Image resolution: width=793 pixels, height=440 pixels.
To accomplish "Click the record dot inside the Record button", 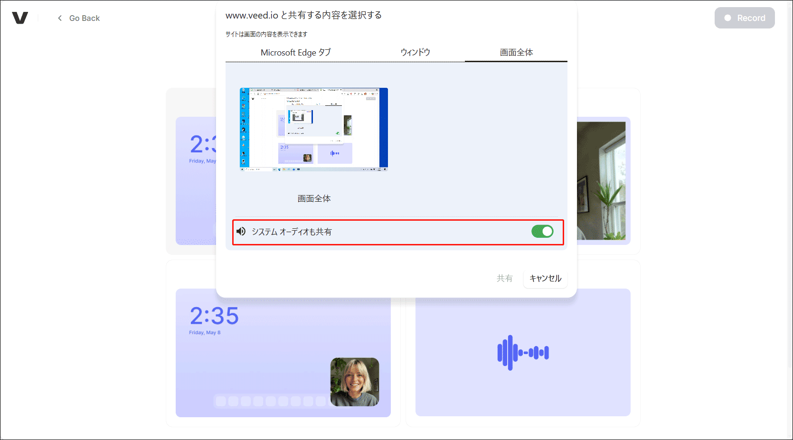I will tap(727, 18).
